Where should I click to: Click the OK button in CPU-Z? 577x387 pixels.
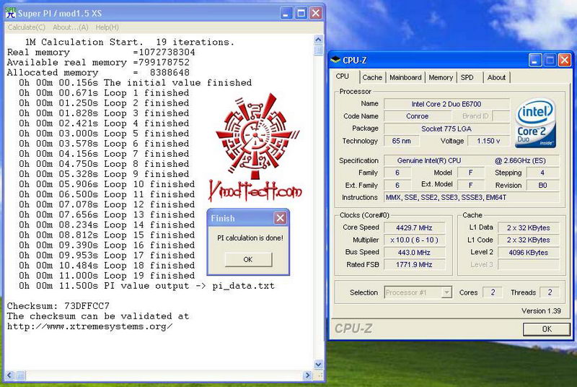pos(547,329)
